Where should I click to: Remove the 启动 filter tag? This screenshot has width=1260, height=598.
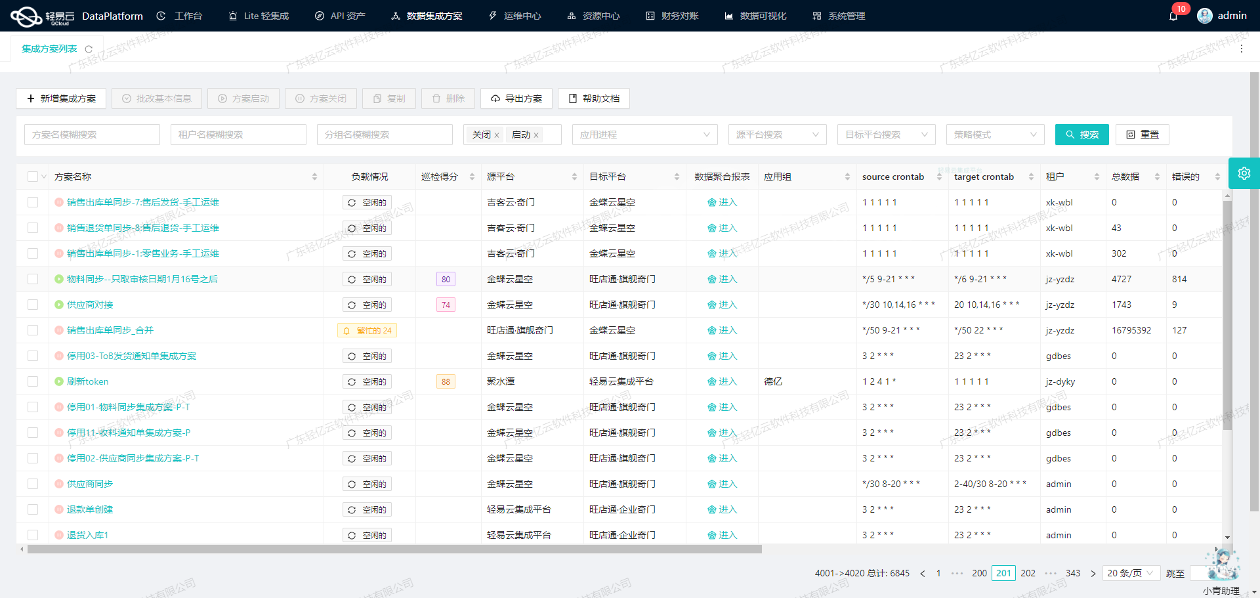coord(536,135)
